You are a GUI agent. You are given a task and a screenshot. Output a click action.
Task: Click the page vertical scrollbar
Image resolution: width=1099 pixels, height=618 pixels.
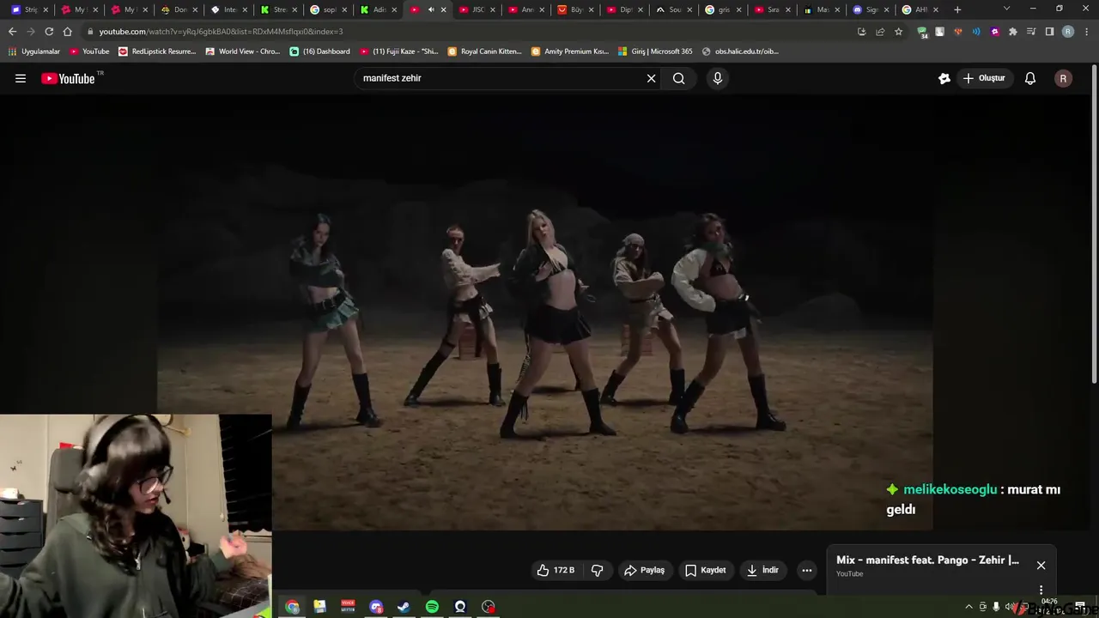coord(1094,223)
